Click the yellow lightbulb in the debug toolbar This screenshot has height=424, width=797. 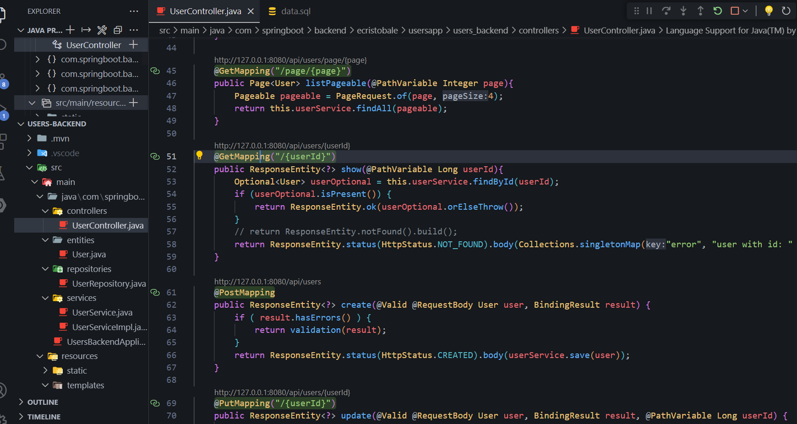click(769, 11)
